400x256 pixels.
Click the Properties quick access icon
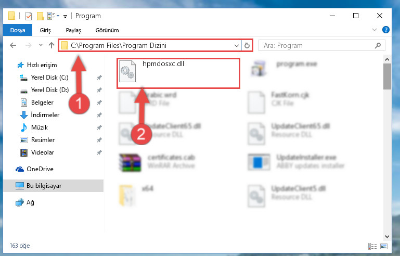(x=29, y=16)
